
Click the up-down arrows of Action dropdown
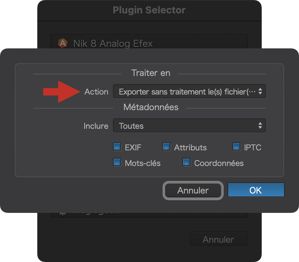point(260,92)
